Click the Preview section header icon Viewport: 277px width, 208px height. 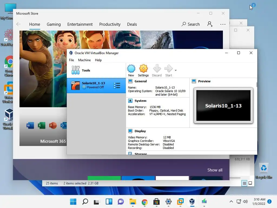194,81
